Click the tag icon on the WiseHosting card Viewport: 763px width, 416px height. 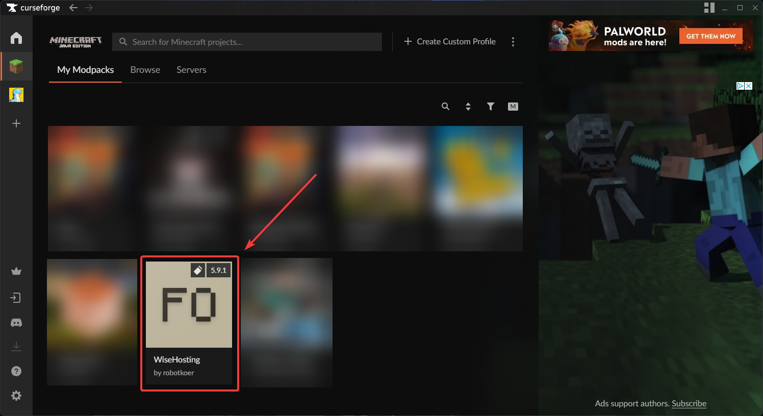tap(198, 270)
